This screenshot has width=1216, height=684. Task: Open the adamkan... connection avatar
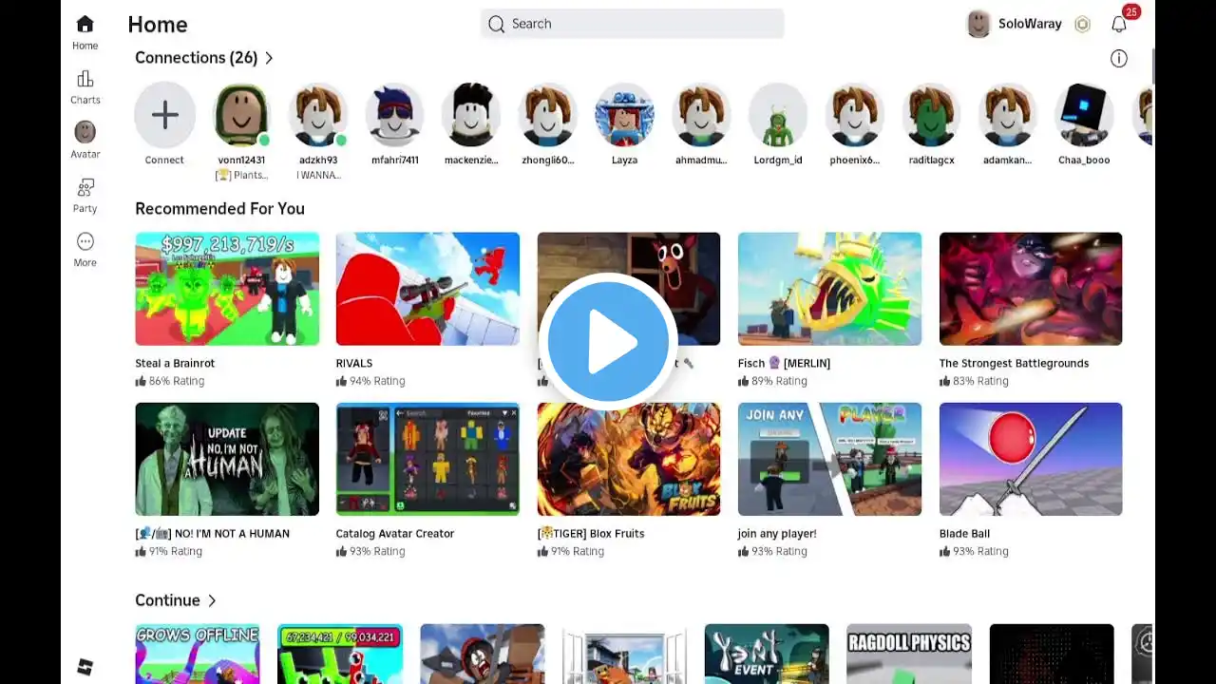pos(1008,115)
